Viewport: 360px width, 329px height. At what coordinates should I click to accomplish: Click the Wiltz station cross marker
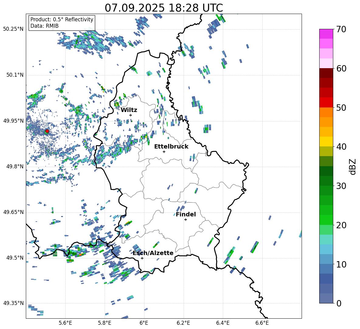point(131,115)
